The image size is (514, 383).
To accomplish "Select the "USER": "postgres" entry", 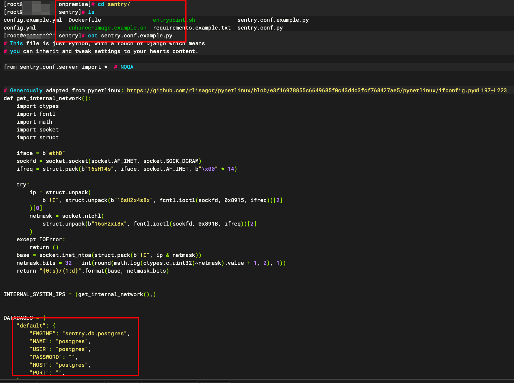I will 60,349.
